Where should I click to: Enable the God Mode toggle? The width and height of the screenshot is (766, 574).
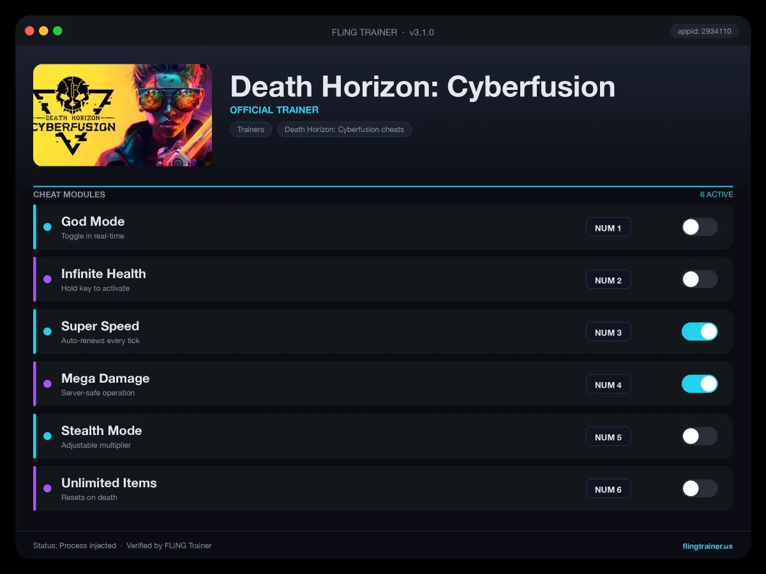[x=700, y=227]
